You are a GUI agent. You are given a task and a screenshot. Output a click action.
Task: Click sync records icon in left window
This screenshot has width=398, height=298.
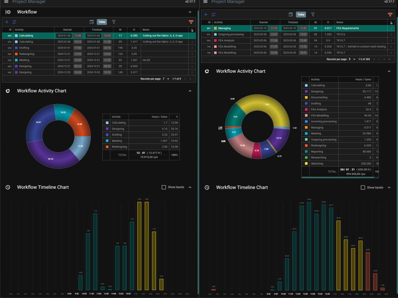14,22
